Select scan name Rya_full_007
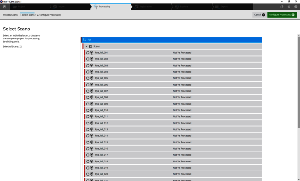 (101, 91)
